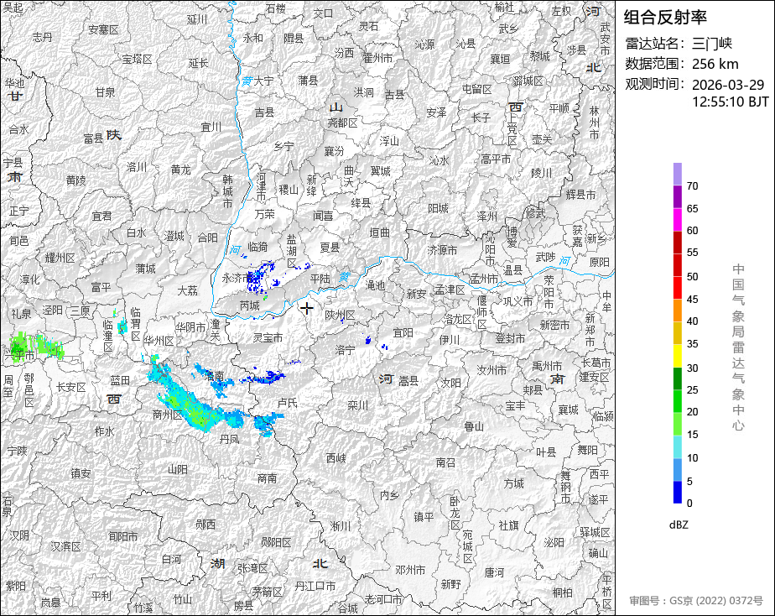
Task: Select the 邓州市 label
Action: tap(410, 570)
